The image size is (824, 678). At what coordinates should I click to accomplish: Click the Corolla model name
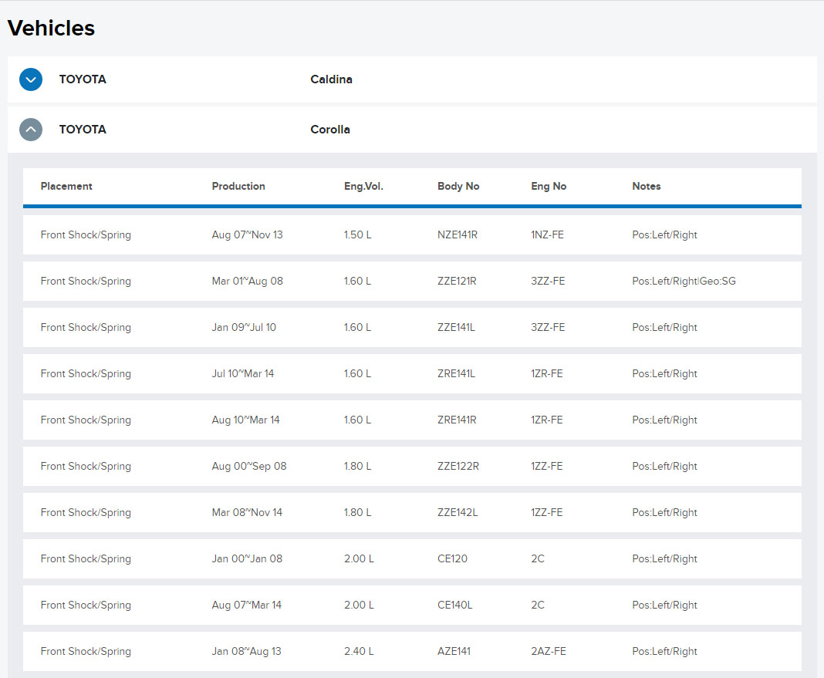(330, 129)
